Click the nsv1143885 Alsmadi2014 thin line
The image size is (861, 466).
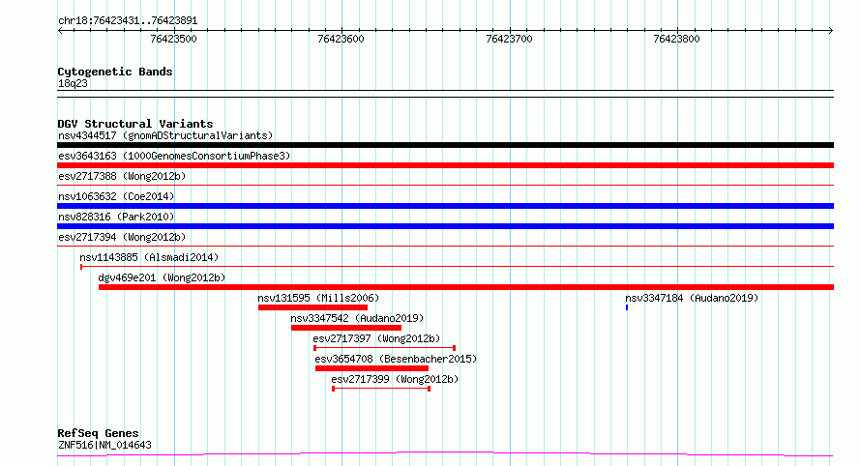[x=457, y=267]
